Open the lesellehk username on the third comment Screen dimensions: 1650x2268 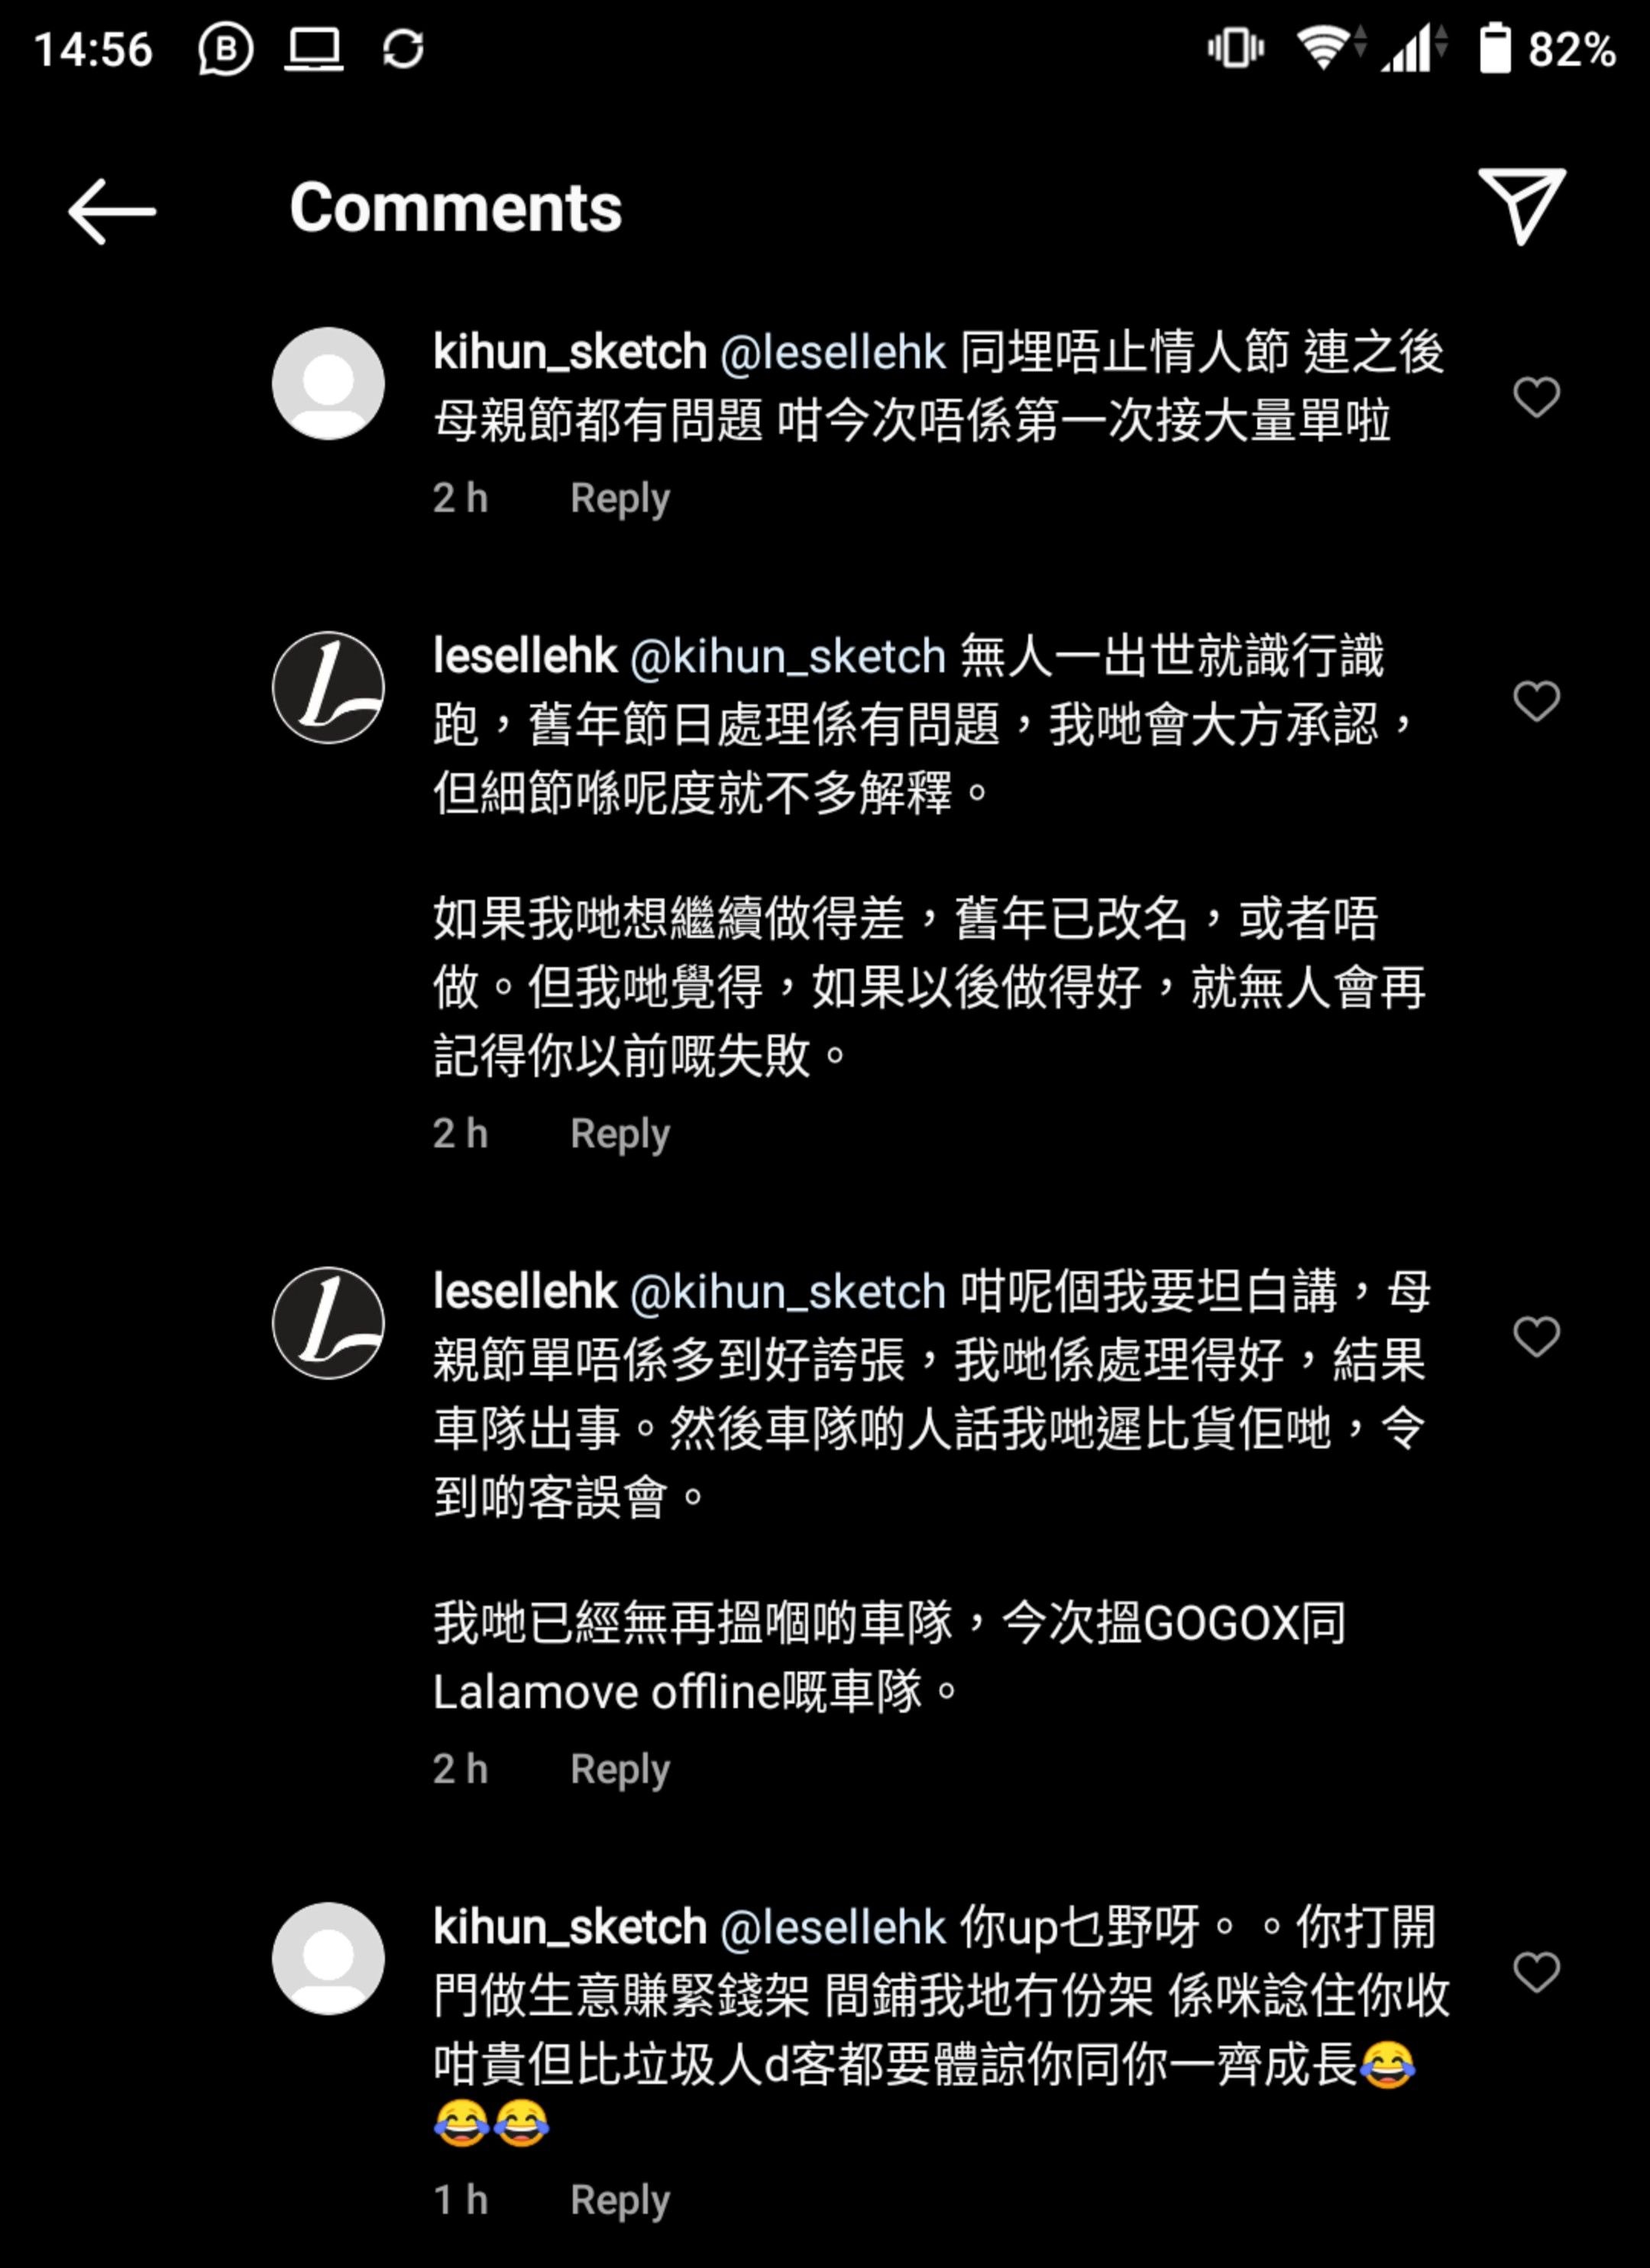(x=525, y=1292)
